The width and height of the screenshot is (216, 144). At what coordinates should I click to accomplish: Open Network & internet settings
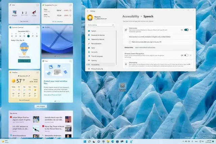(101, 39)
